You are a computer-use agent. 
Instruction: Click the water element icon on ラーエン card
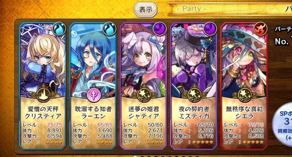(109, 29)
